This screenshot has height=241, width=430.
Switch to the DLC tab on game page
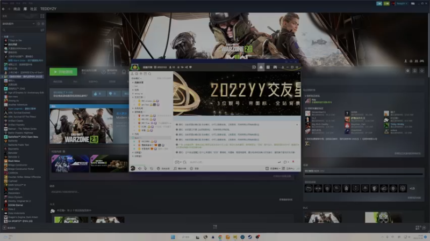(75, 81)
